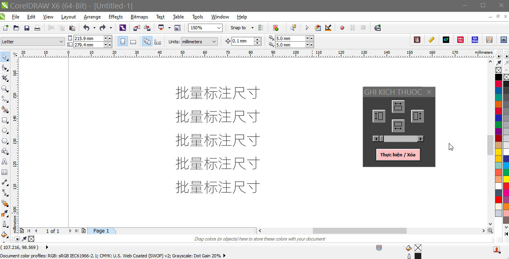Click the right dimension icon in GHI KICH THUOC
The height and width of the screenshot is (259, 509).
point(418,116)
